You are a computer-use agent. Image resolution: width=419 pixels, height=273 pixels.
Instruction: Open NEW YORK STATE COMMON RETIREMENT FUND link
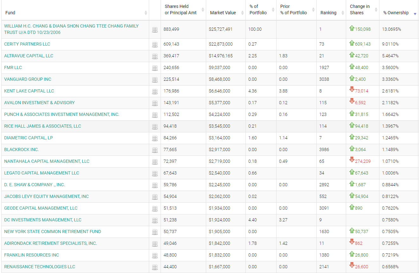53,232
